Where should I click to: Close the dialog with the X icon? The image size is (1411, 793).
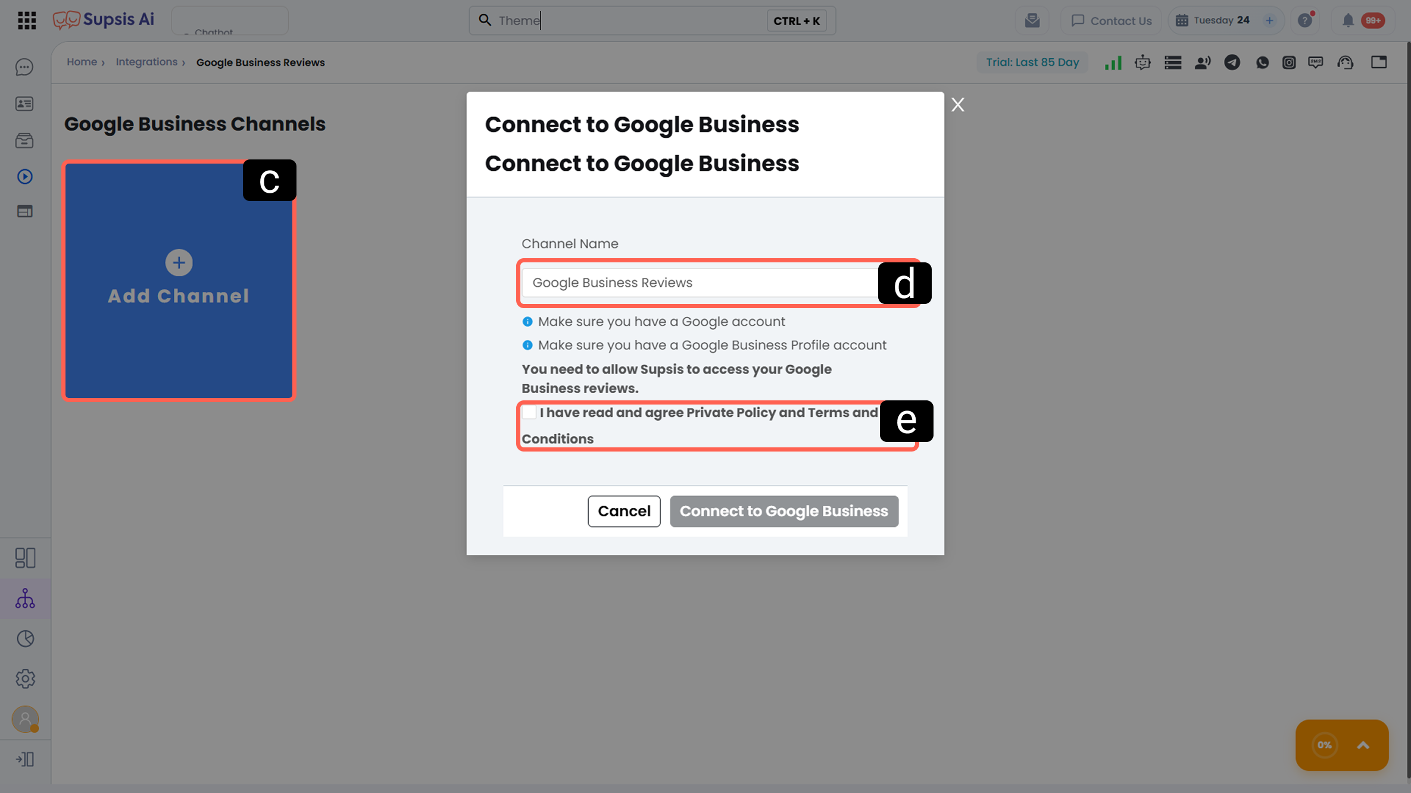(x=958, y=105)
